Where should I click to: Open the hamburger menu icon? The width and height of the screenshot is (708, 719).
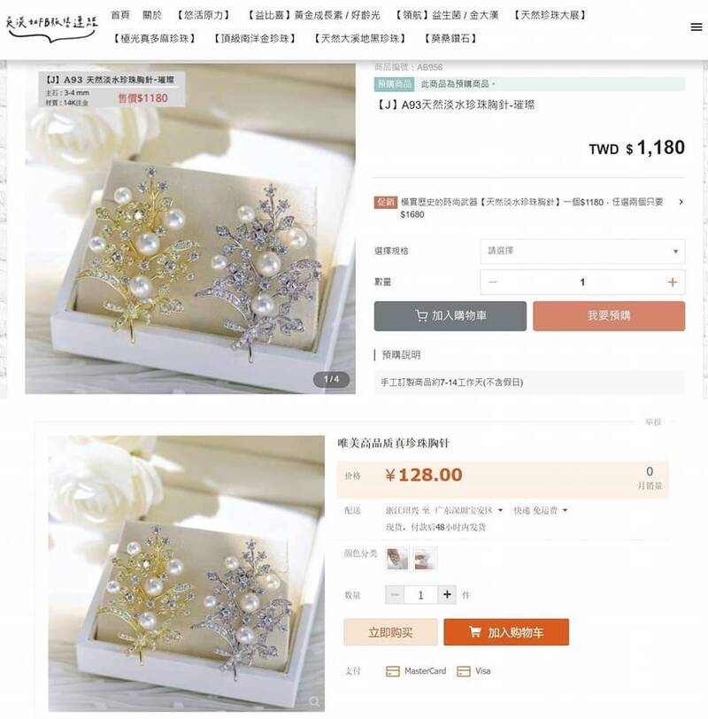(696, 27)
